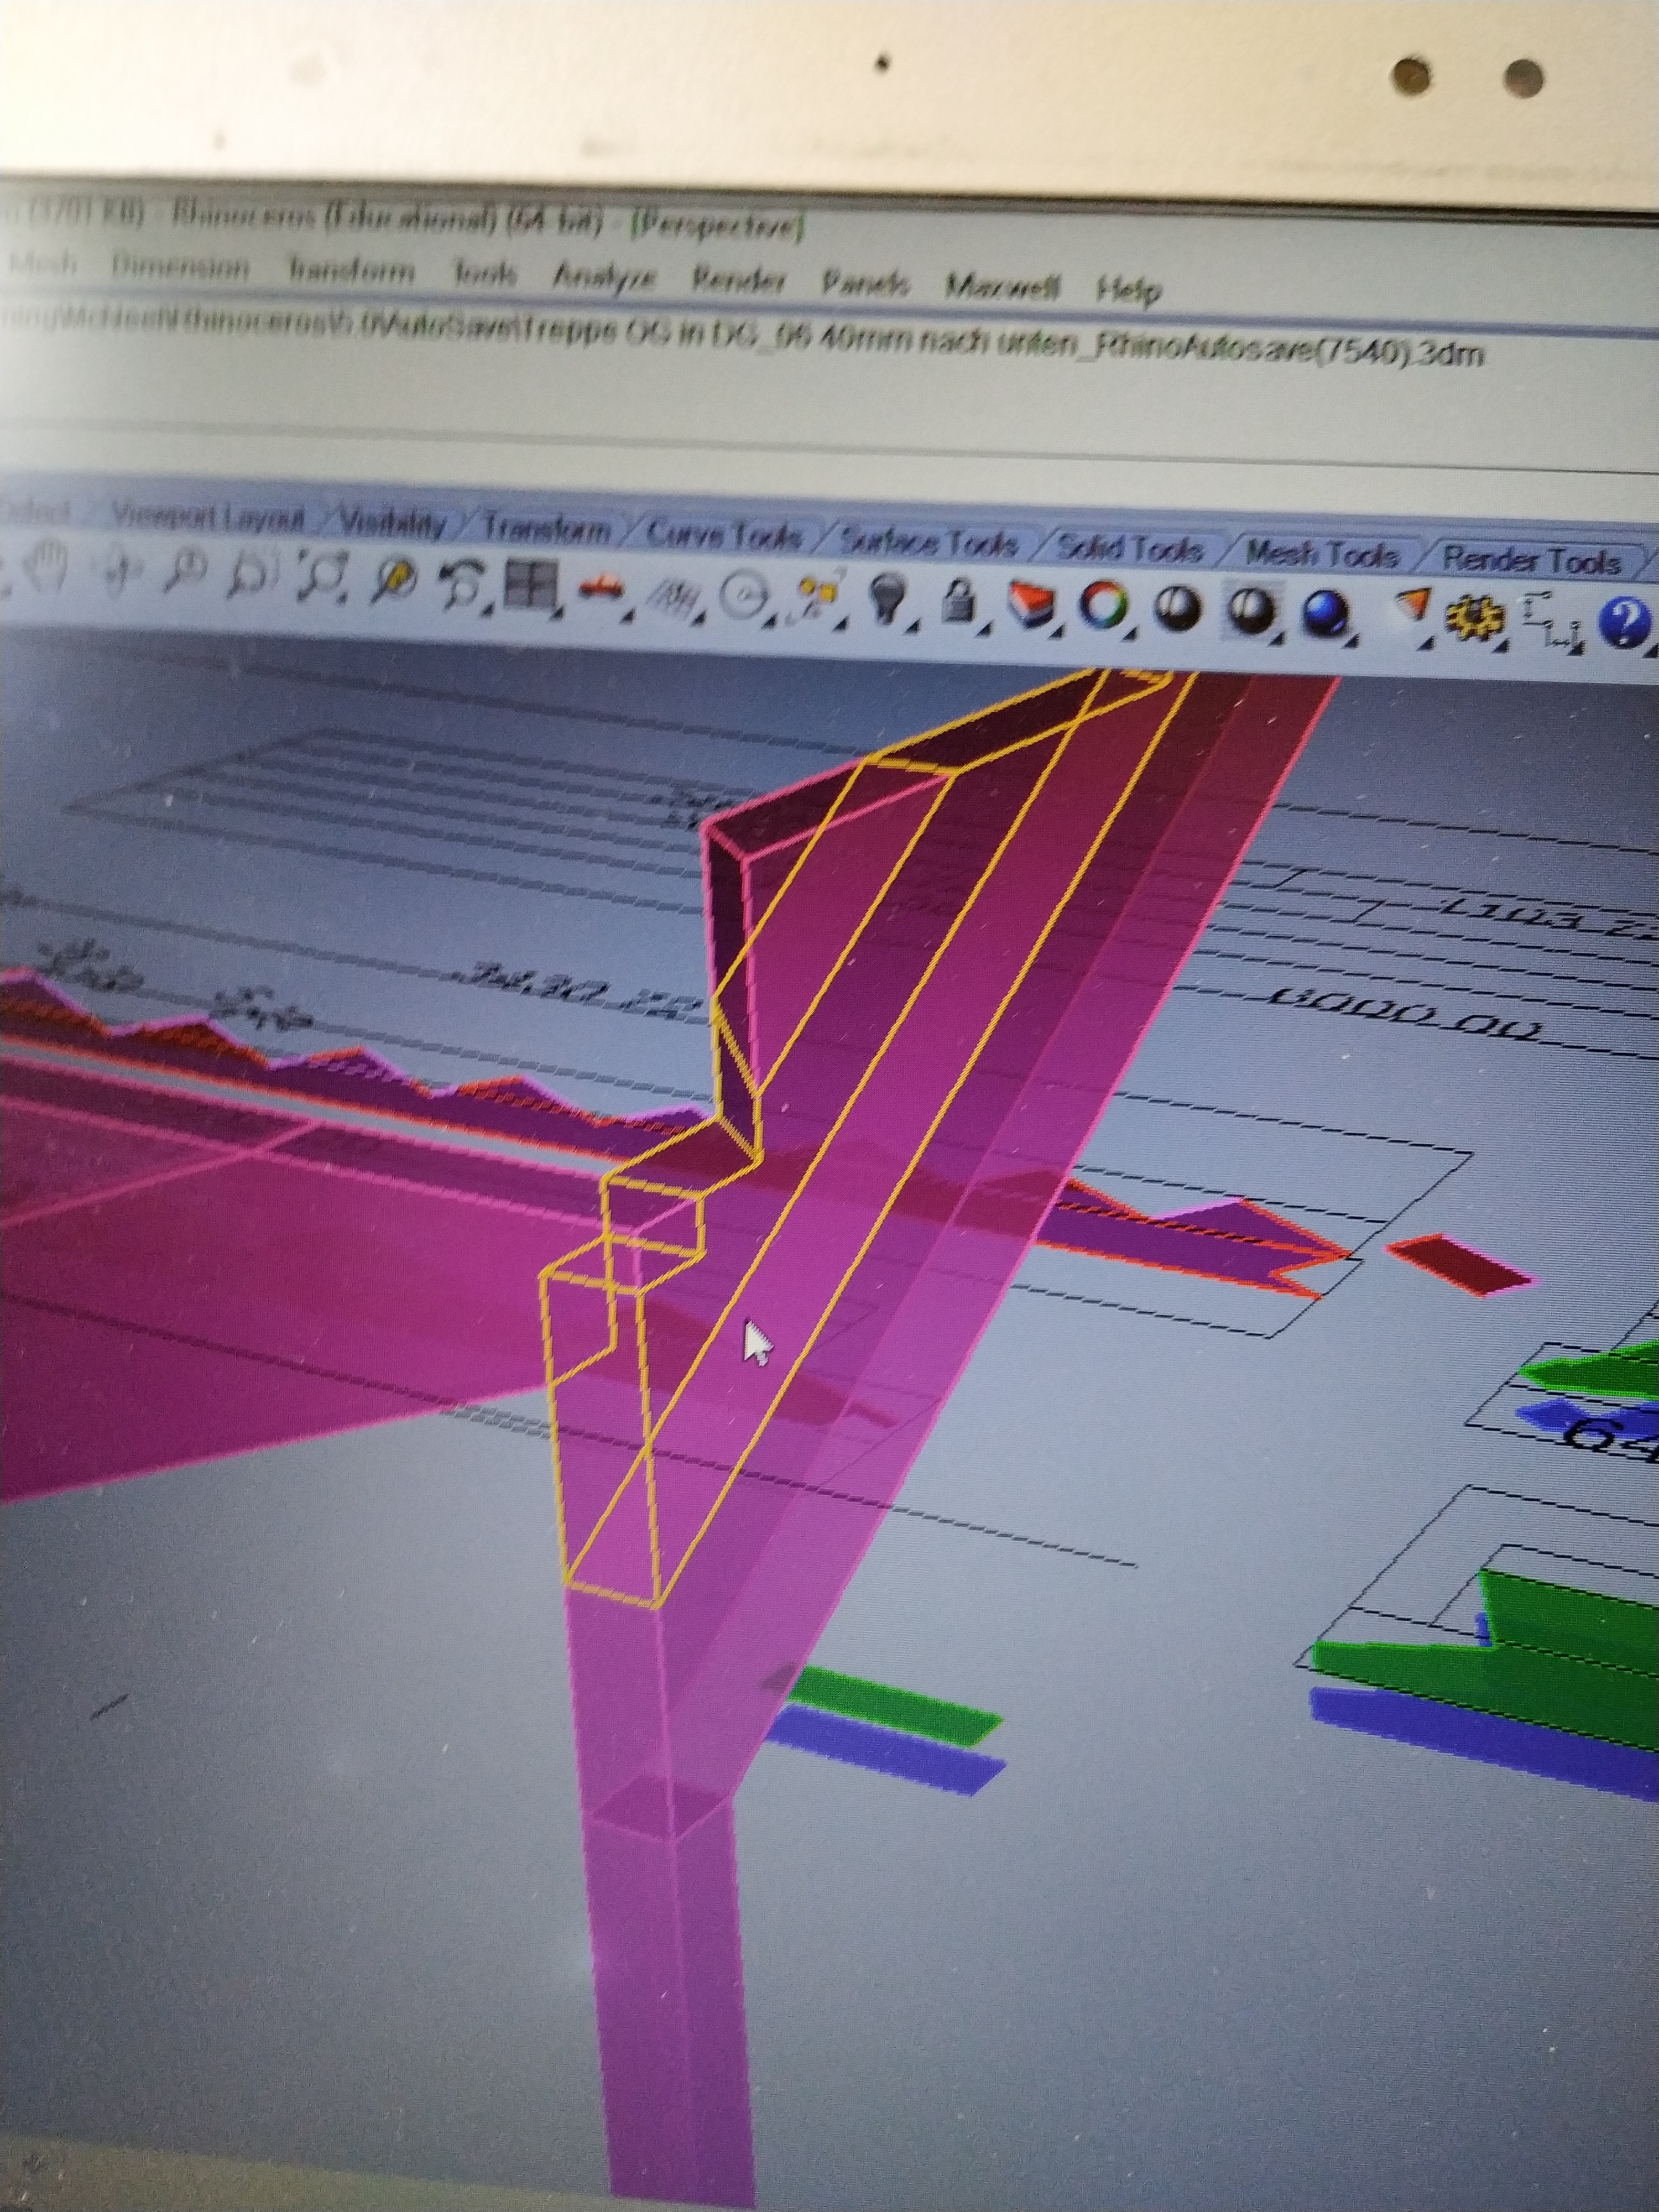1659x2212 pixels.
Task: Open Options with the gear icon
Action: (1476, 619)
